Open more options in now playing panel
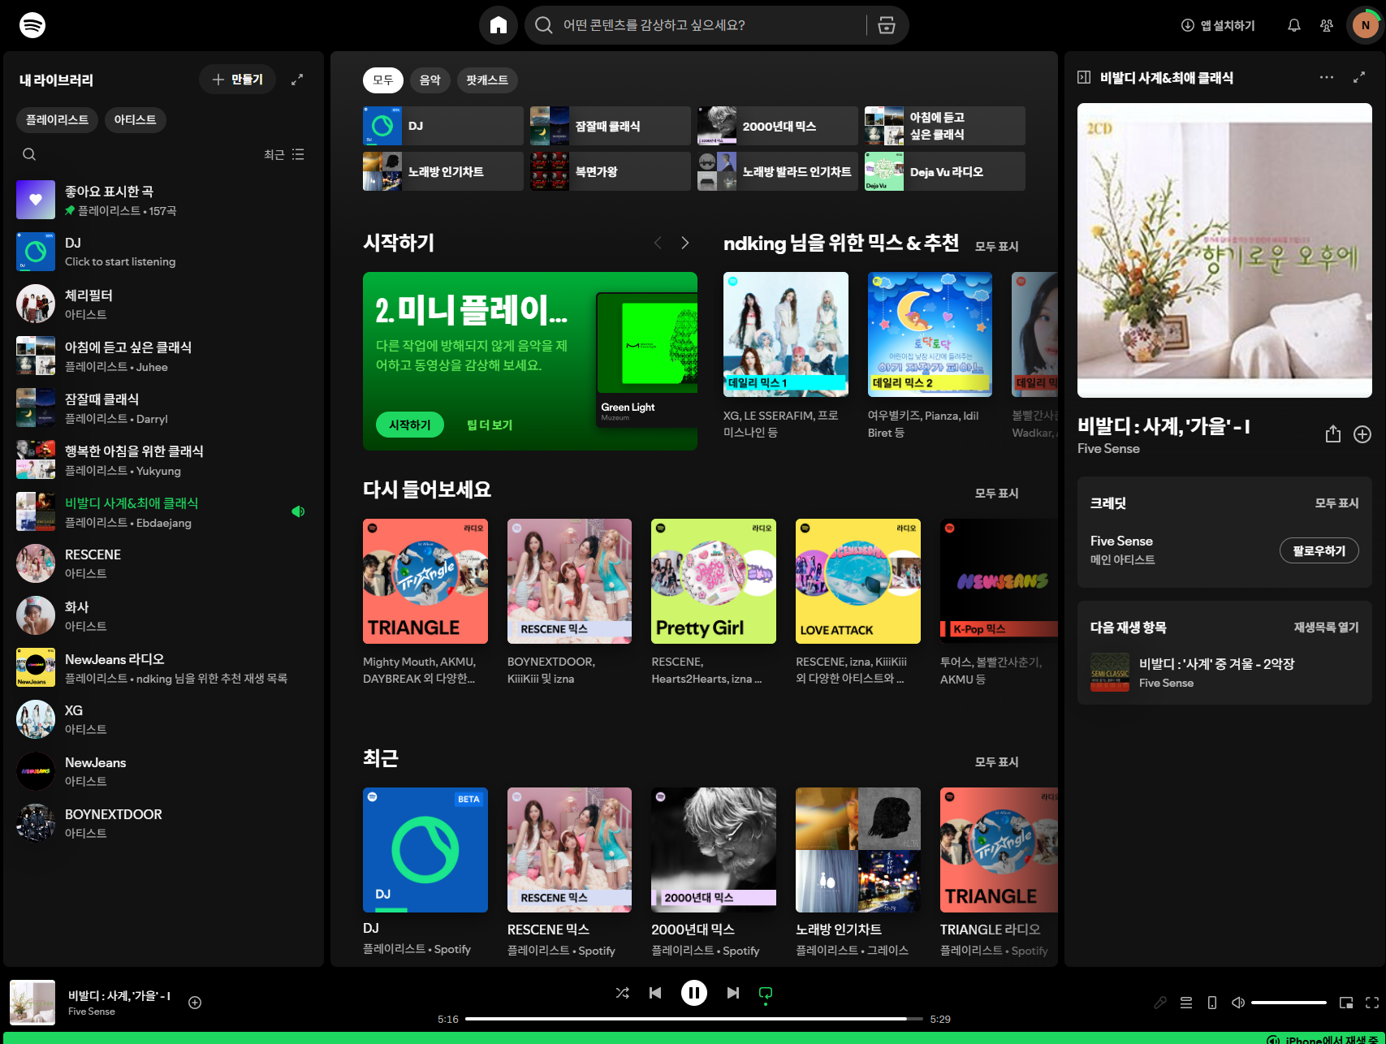1386x1044 pixels. pos(1327,77)
